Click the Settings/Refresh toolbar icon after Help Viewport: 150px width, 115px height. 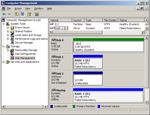pyautogui.click(x=37, y=14)
